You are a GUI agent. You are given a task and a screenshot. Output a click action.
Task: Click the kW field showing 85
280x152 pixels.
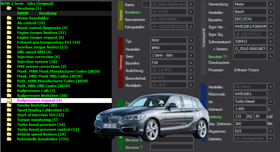click(260, 116)
